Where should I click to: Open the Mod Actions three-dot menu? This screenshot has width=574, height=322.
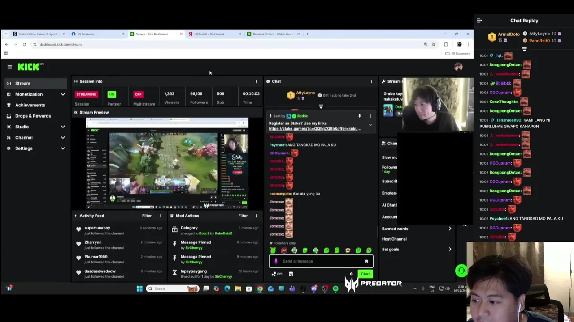(256, 216)
